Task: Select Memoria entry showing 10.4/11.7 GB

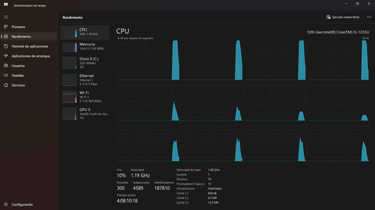Action: tap(85, 47)
